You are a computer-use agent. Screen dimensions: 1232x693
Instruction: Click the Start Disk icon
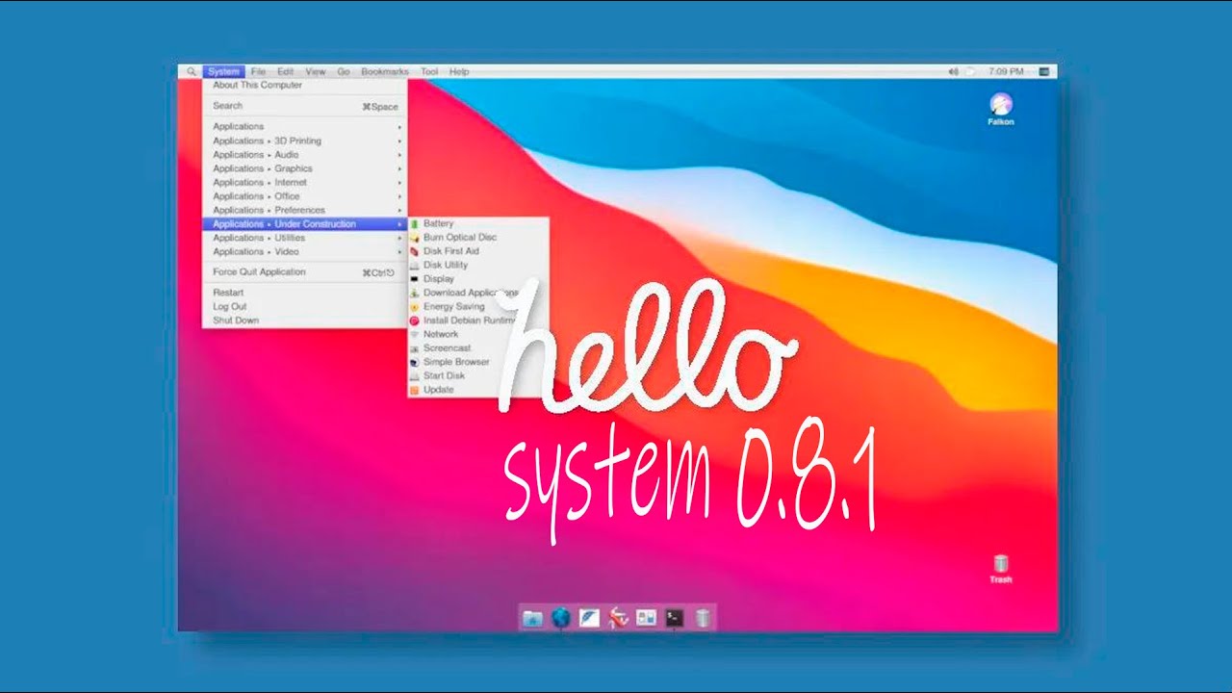click(415, 376)
